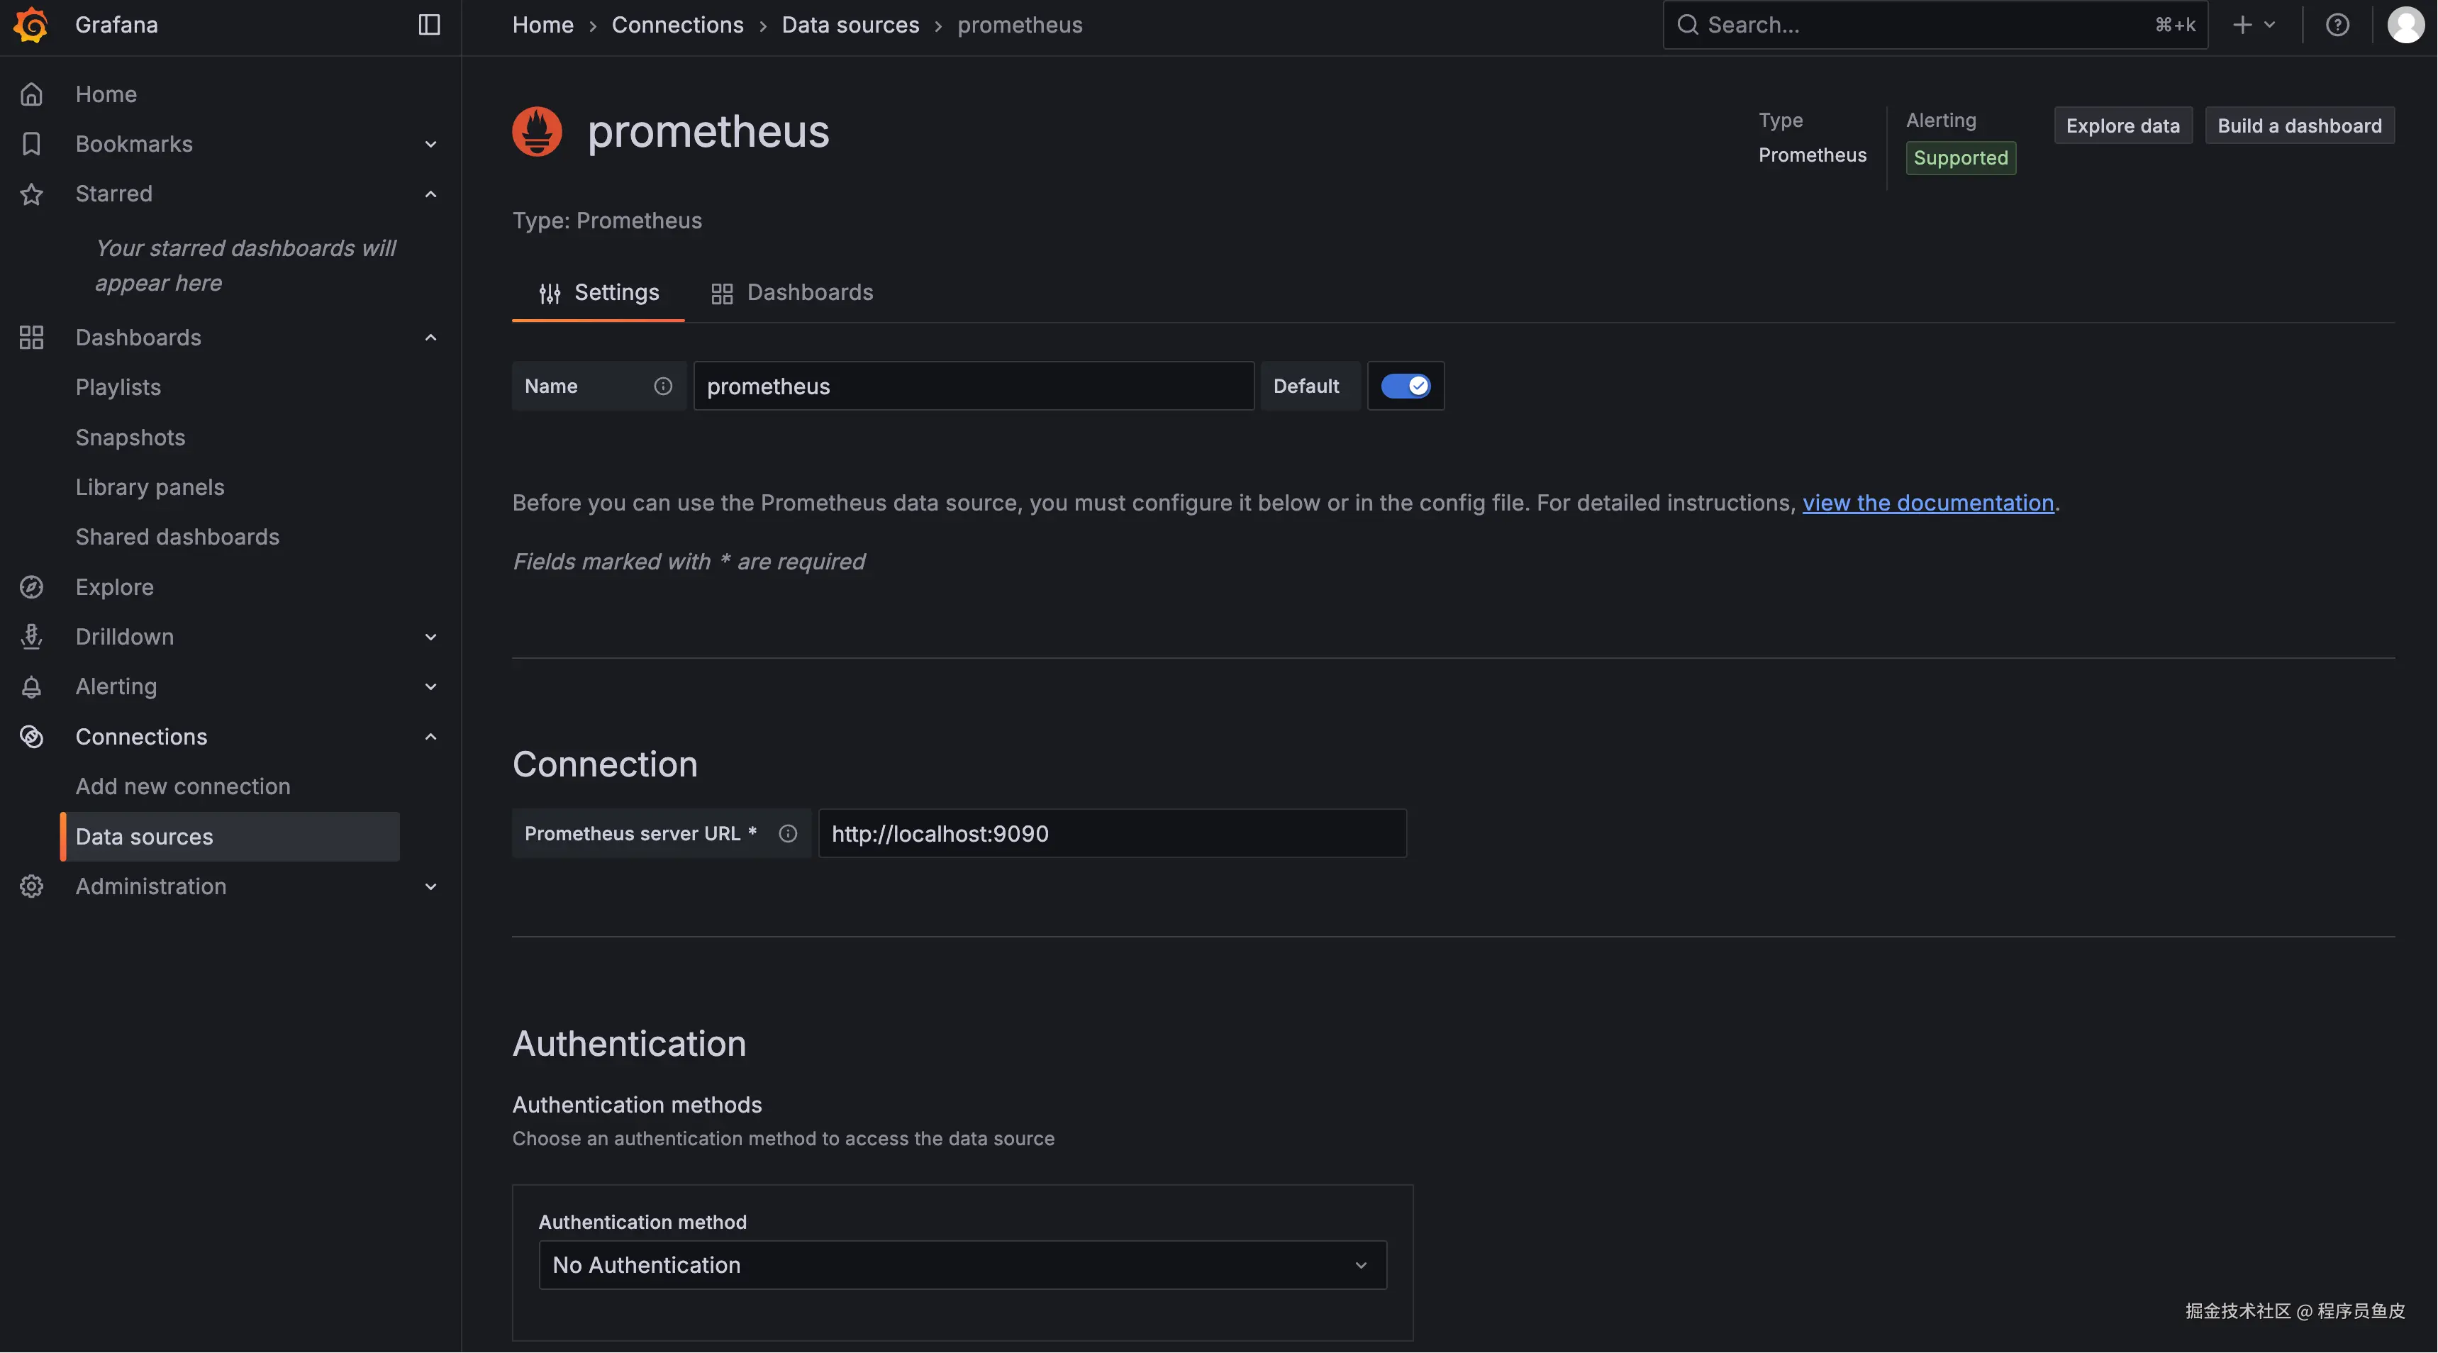This screenshot has width=2438, height=1353.
Task: Open the help question mark icon
Action: (2337, 25)
